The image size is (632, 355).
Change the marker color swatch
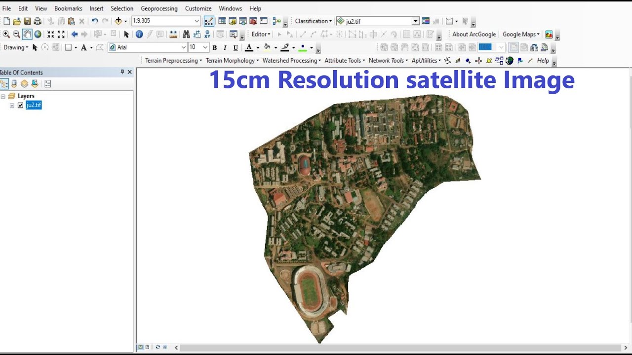pyautogui.click(x=303, y=48)
